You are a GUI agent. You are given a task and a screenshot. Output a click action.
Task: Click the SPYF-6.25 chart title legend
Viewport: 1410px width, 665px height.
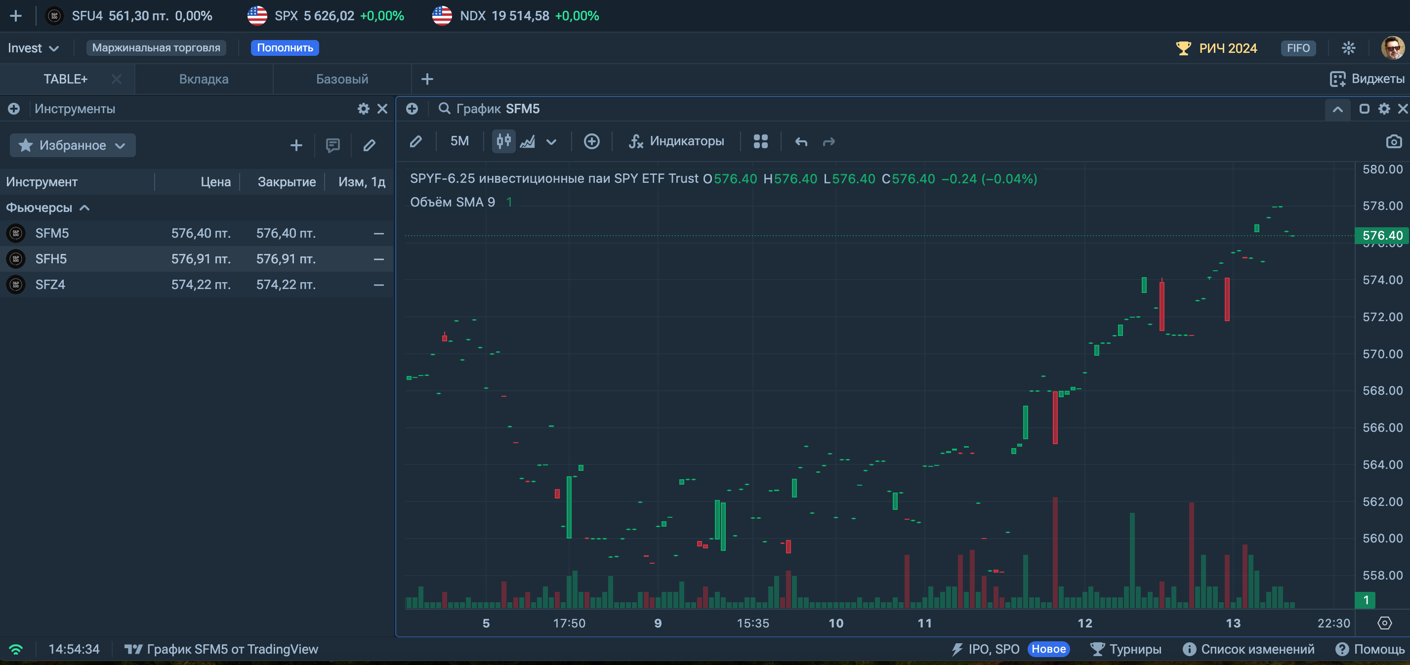coord(554,179)
